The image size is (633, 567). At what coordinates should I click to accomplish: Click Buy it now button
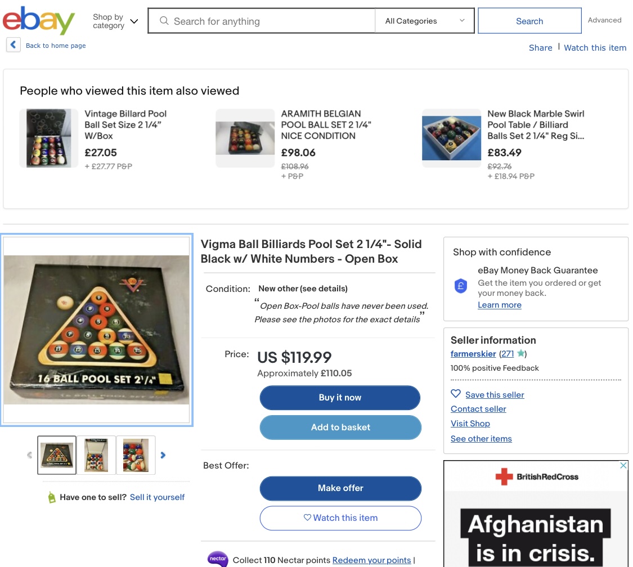[x=340, y=398]
